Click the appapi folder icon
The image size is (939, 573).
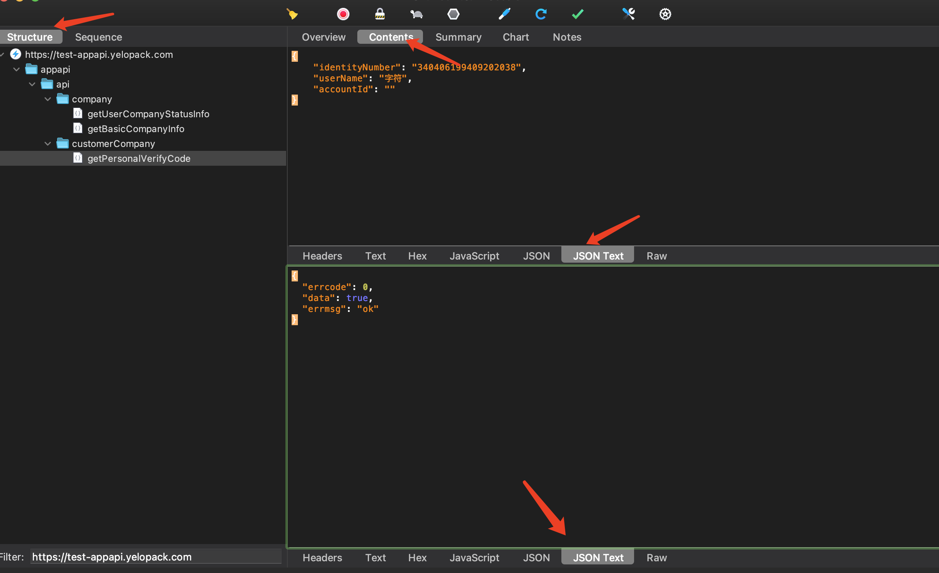pyautogui.click(x=31, y=69)
